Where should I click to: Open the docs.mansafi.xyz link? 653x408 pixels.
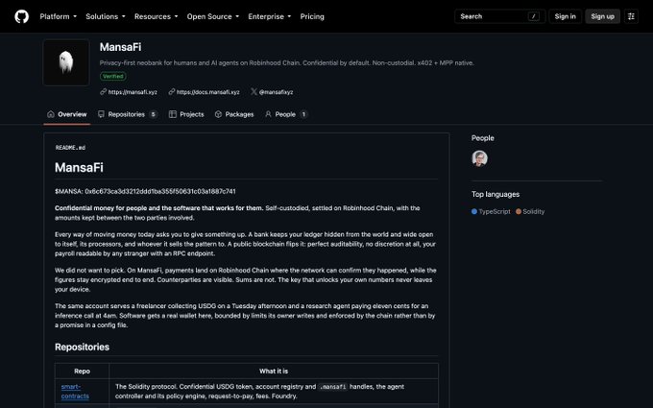207,92
